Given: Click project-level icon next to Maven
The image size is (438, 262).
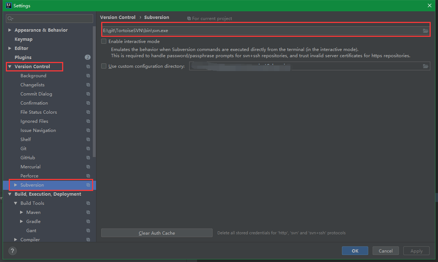Looking at the screenshot, I should coord(88,212).
